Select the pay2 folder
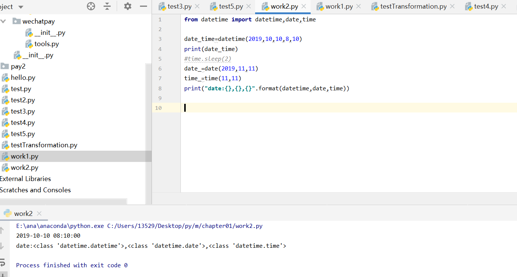This screenshot has height=277, width=517. point(18,66)
